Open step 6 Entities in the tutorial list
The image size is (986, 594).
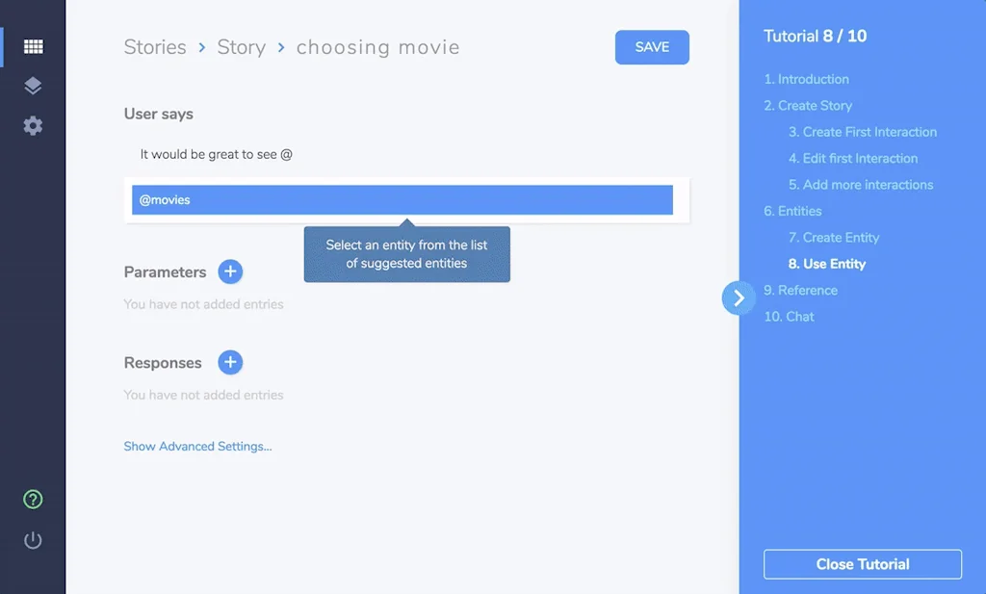point(791,211)
